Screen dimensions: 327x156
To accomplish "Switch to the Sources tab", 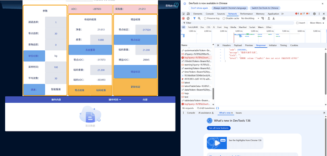I will tap(221, 14).
